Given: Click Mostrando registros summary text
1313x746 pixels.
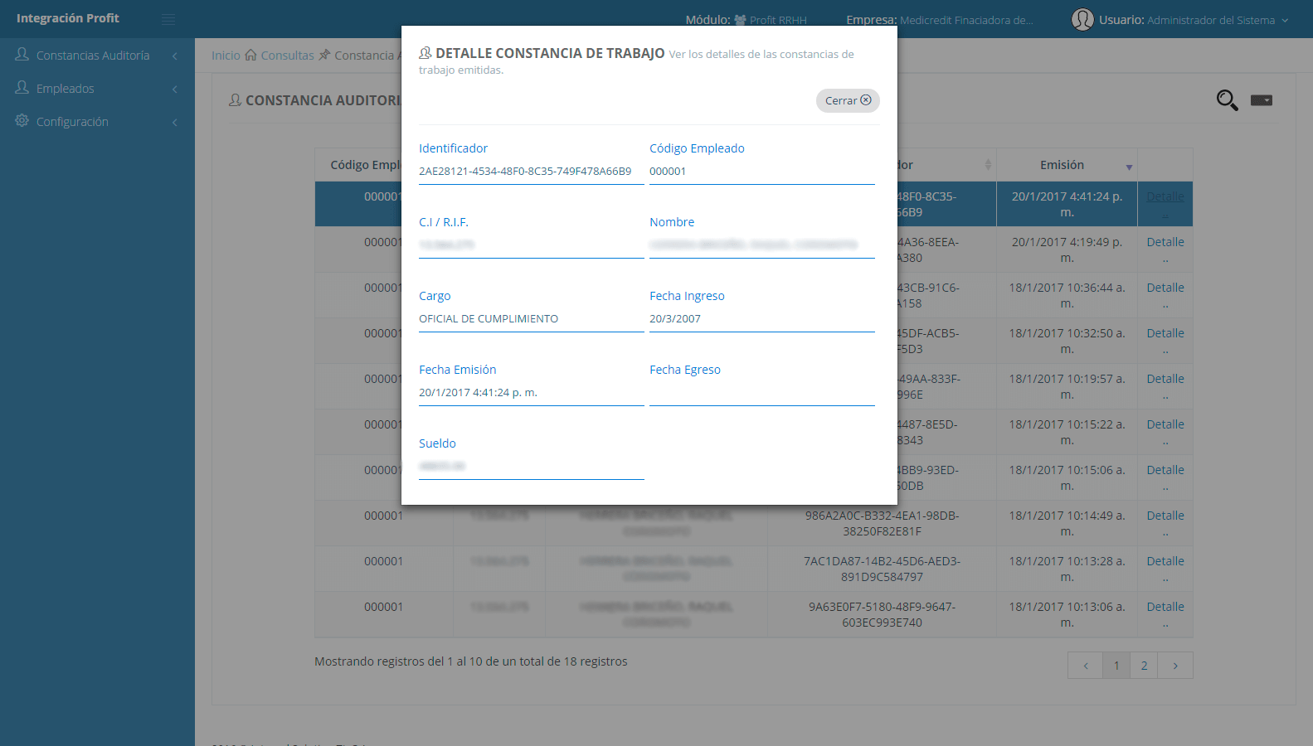Looking at the screenshot, I should coord(471,661).
